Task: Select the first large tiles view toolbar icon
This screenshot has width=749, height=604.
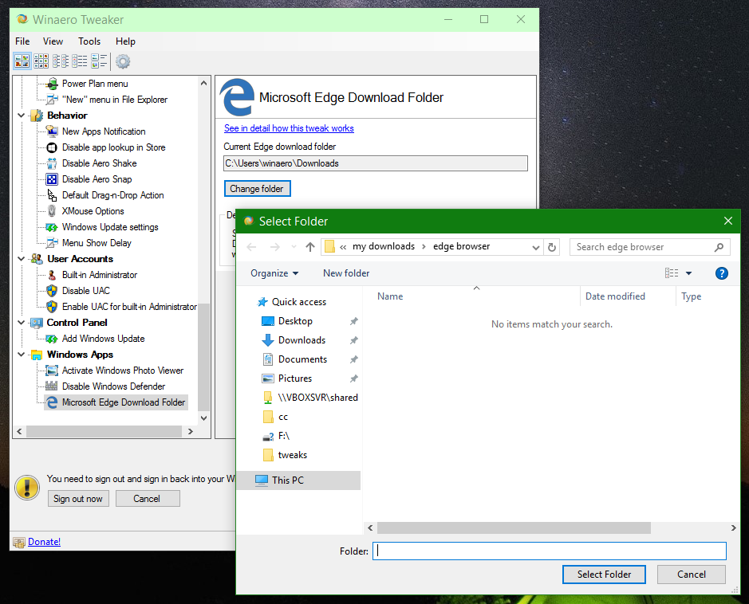Action: [22, 61]
